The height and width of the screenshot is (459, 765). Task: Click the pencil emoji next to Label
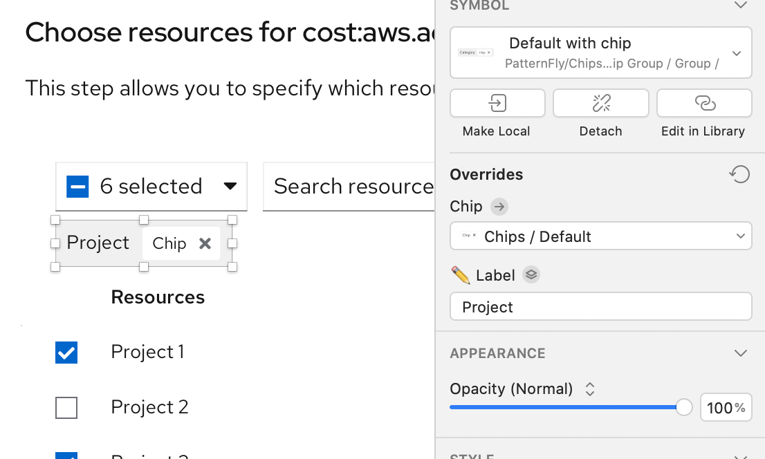pos(460,275)
